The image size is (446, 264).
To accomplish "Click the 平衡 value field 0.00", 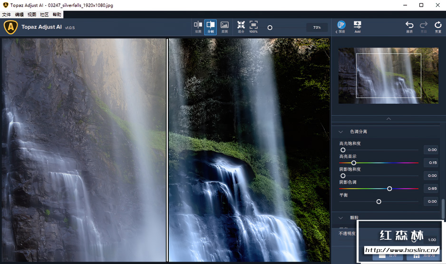I will click(x=431, y=201).
